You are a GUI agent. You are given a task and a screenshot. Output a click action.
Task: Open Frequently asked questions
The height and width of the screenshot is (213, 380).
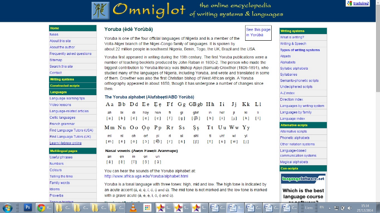click(x=70, y=53)
